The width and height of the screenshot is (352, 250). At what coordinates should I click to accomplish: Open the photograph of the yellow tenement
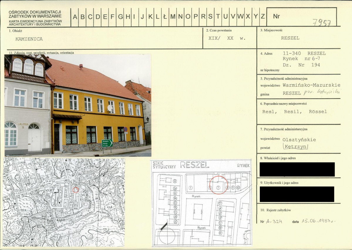tap(78, 105)
